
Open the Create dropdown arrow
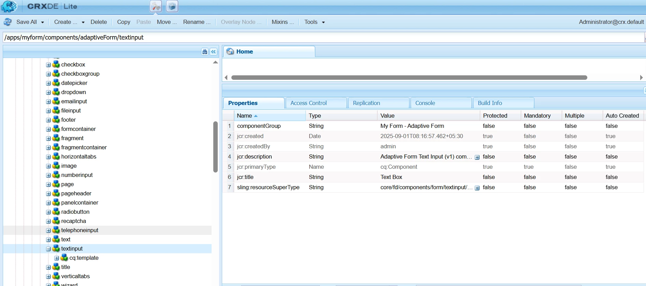[83, 22]
